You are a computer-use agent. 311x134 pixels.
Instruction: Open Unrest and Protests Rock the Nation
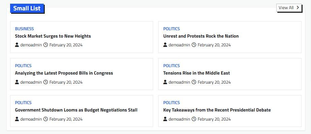[201, 36]
